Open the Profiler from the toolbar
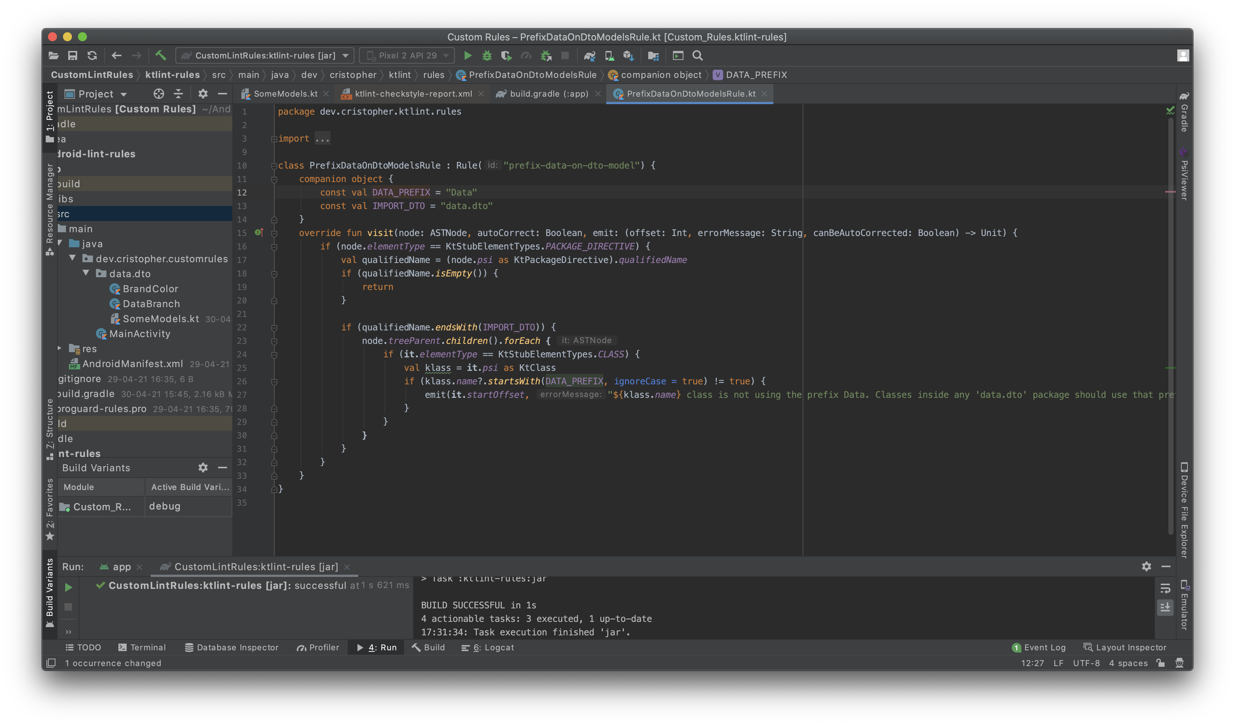The height and width of the screenshot is (726, 1235). (526, 55)
